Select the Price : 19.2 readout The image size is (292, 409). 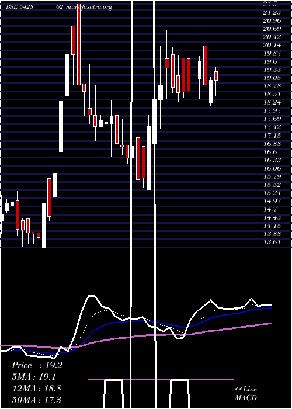37,365
